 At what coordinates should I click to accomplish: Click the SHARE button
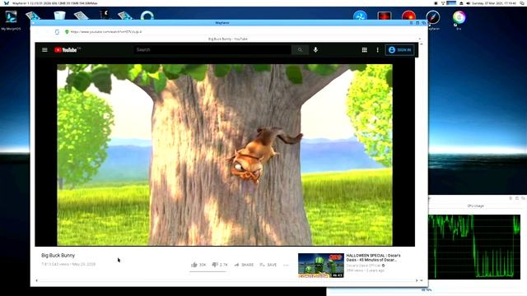click(x=244, y=265)
